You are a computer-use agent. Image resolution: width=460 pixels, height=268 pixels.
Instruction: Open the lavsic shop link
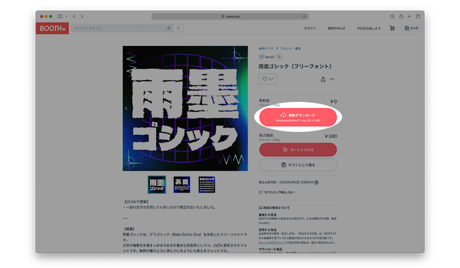click(267, 57)
